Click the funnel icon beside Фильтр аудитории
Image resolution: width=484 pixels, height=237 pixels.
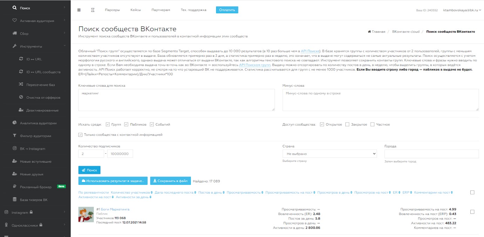[14, 135]
